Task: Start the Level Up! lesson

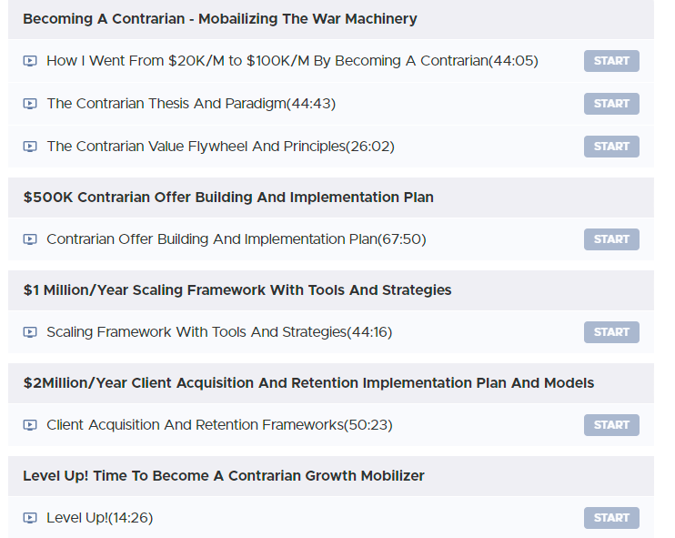Action: pyautogui.click(x=611, y=518)
